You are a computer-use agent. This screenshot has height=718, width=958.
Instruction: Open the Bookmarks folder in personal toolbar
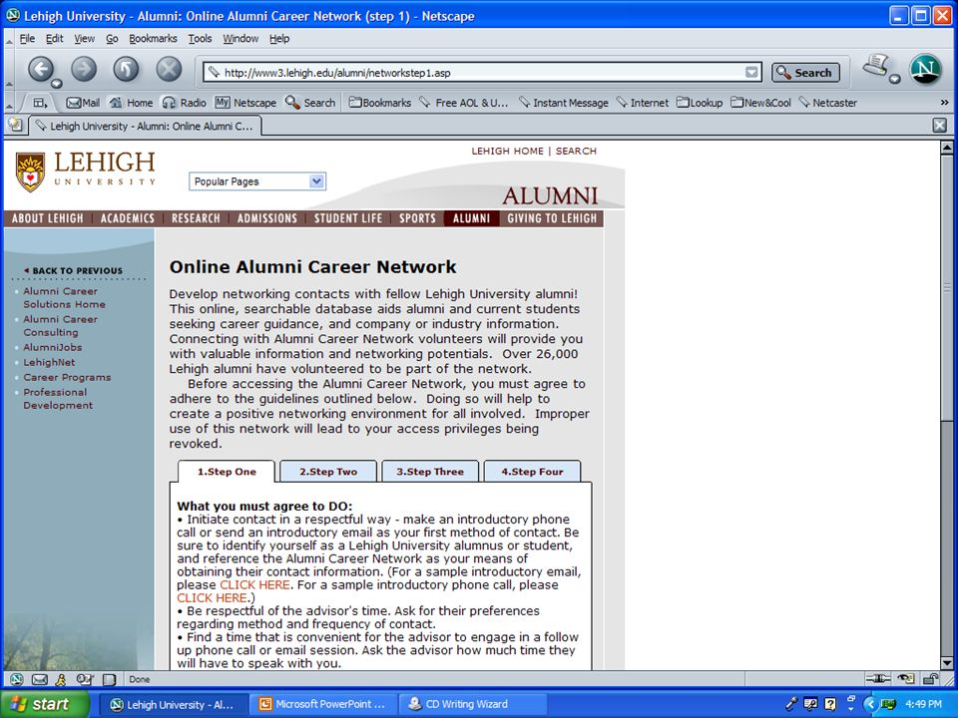point(380,103)
